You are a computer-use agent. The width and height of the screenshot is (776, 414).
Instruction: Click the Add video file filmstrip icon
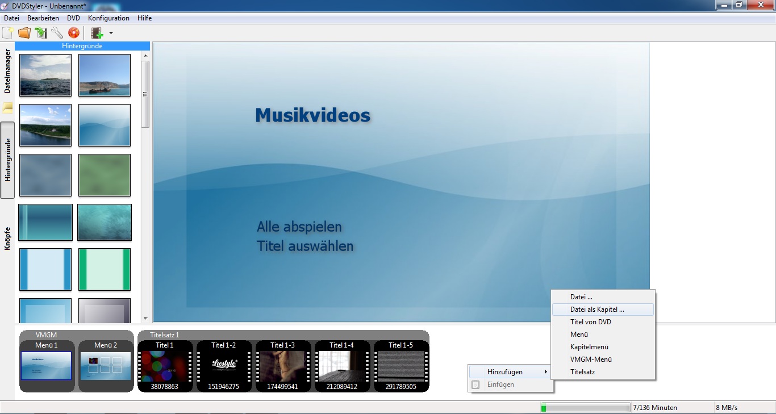pyautogui.click(x=97, y=33)
